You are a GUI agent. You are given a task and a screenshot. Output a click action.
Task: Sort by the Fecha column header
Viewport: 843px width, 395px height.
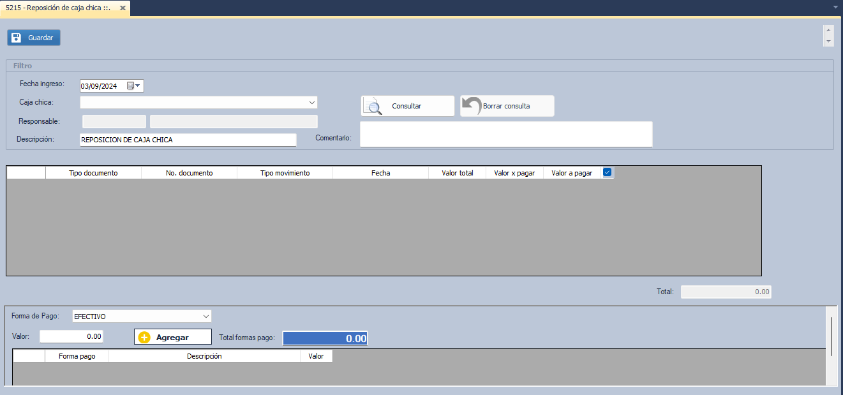380,173
